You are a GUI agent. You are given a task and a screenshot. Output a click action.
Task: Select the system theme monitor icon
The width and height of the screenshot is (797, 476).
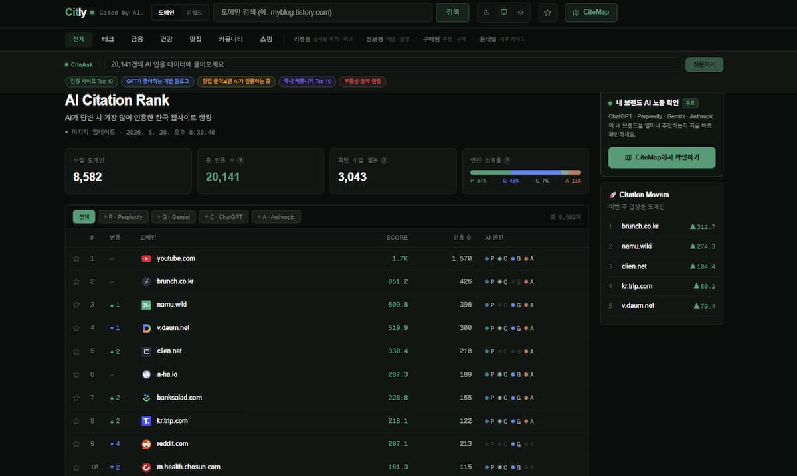pyautogui.click(x=503, y=13)
